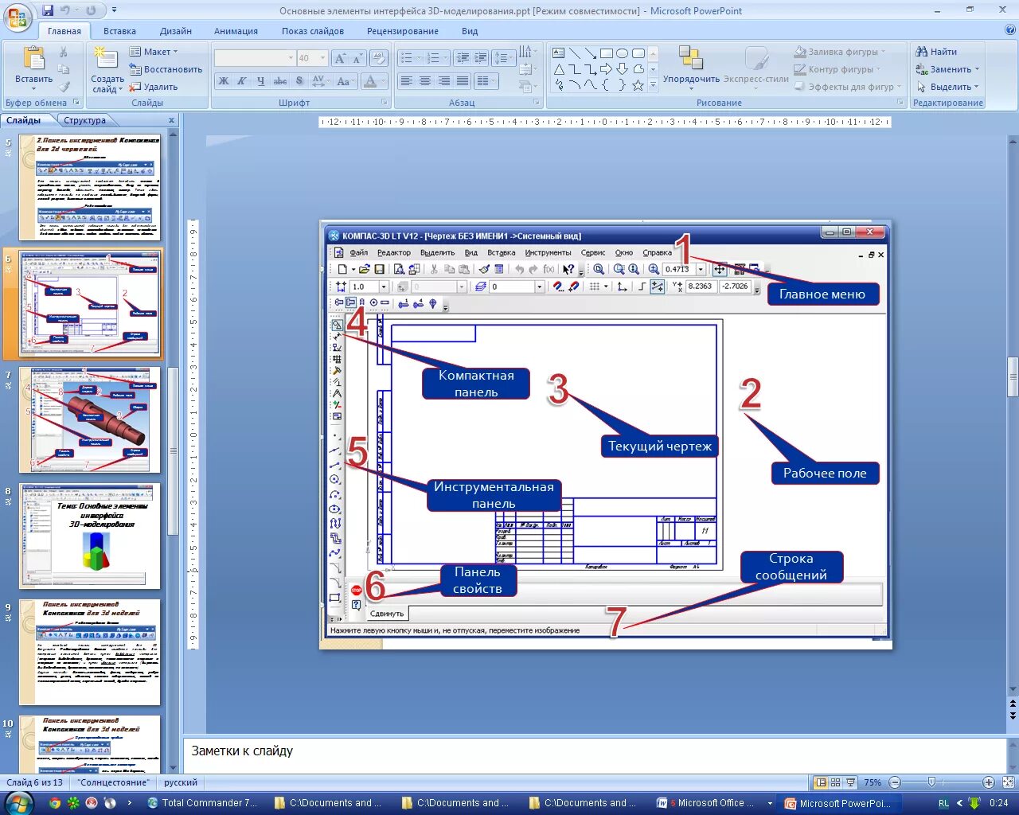The image size is (1019, 815).
Task: Toggle Italic formatting (К)
Action: tap(241, 81)
